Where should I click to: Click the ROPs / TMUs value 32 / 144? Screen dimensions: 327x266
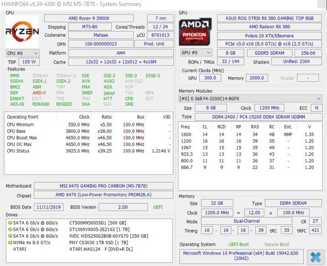[x=230, y=61]
